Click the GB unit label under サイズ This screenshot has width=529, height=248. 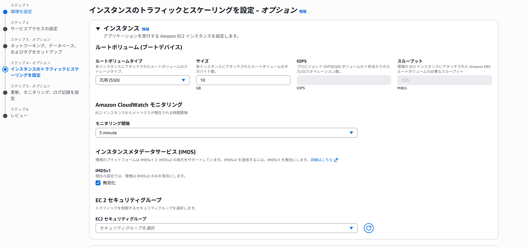[198, 88]
